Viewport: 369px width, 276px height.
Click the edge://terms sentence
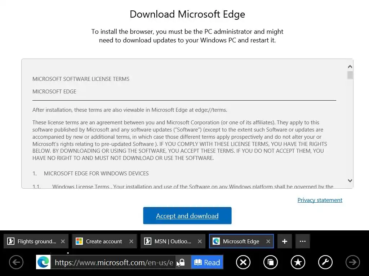click(x=130, y=110)
